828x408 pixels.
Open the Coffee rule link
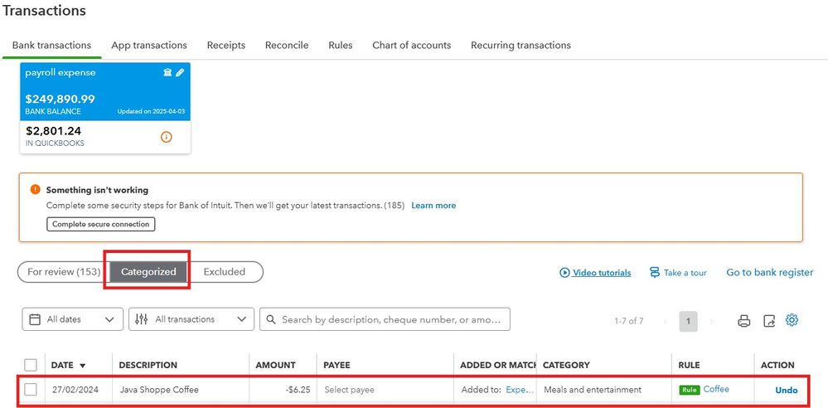coord(716,389)
